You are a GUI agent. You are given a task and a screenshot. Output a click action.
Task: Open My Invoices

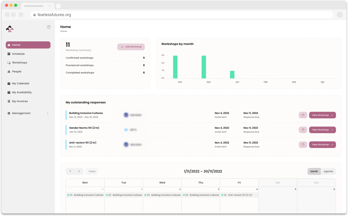pos(20,101)
